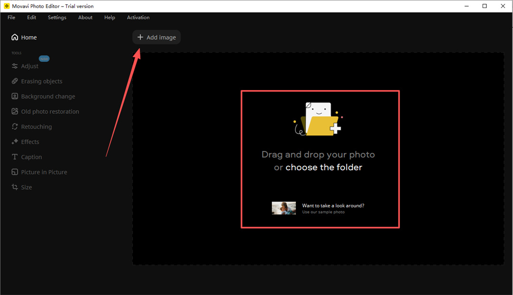Open the Erasing objects label
Screen dimensions: 513x295
(x=41, y=82)
